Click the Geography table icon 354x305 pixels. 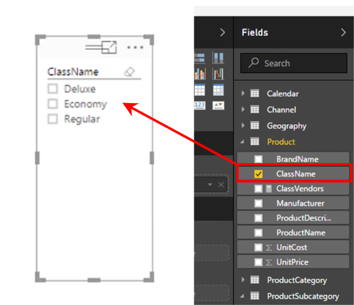tap(255, 125)
